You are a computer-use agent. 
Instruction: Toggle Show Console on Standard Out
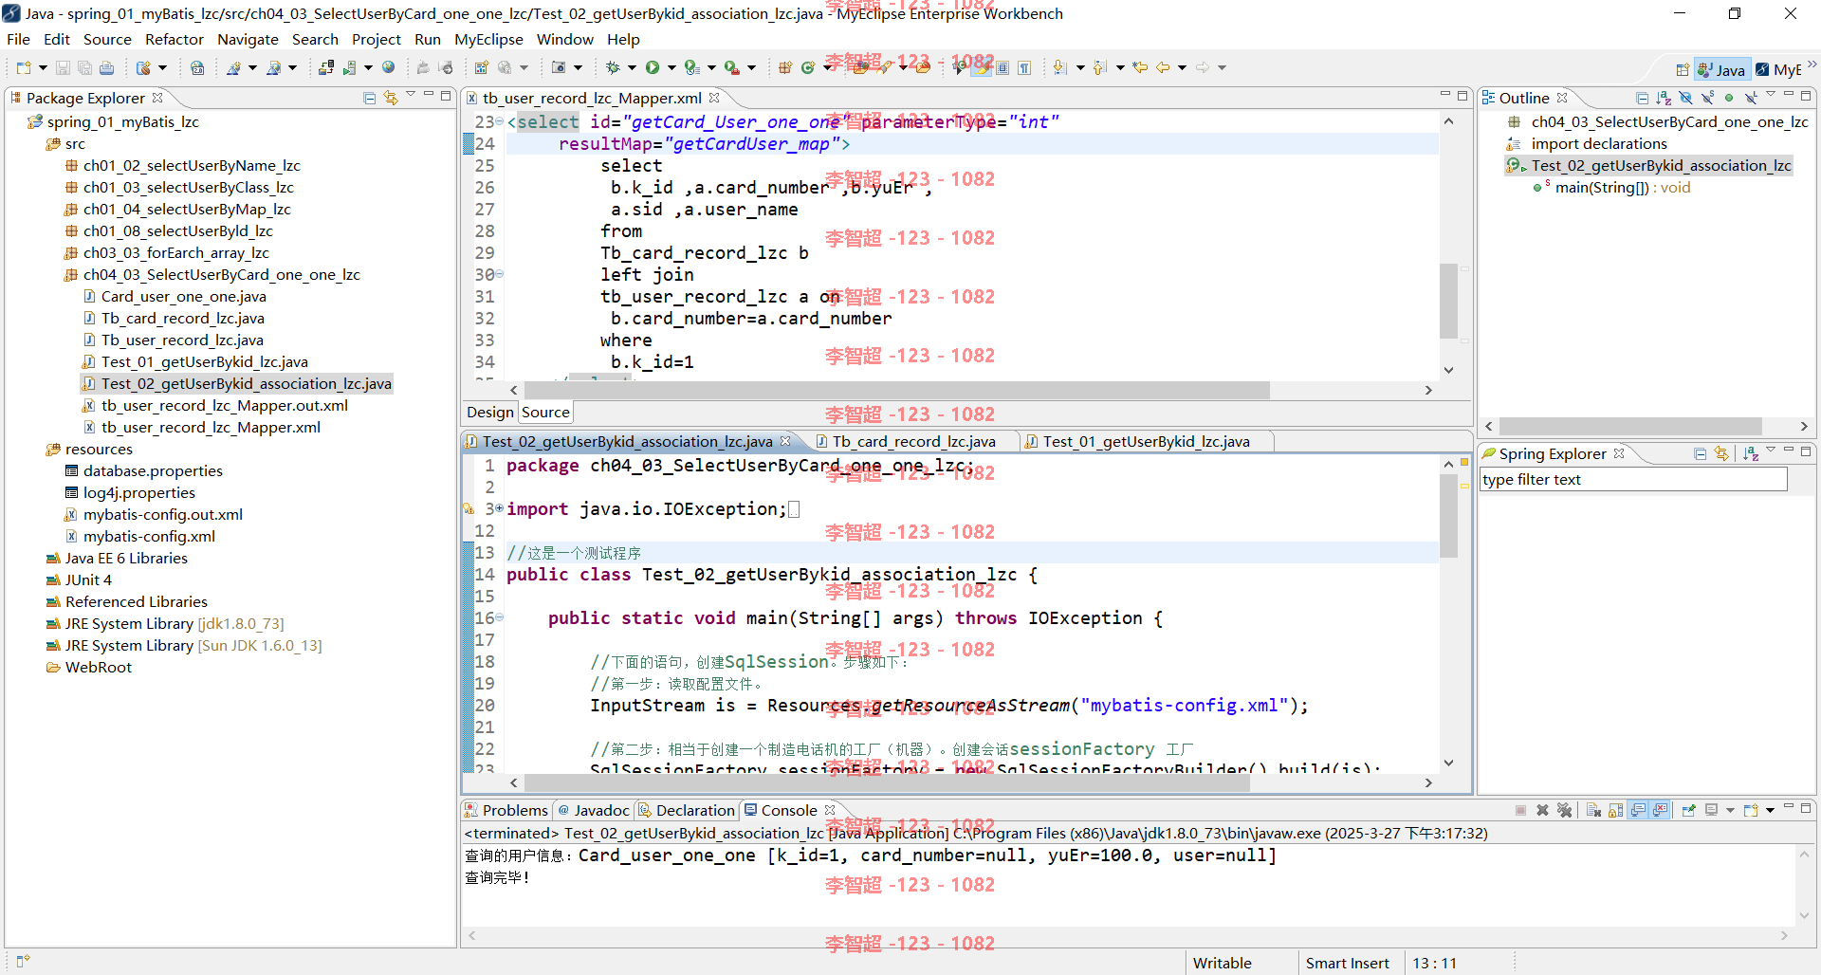pyautogui.click(x=1638, y=810)
